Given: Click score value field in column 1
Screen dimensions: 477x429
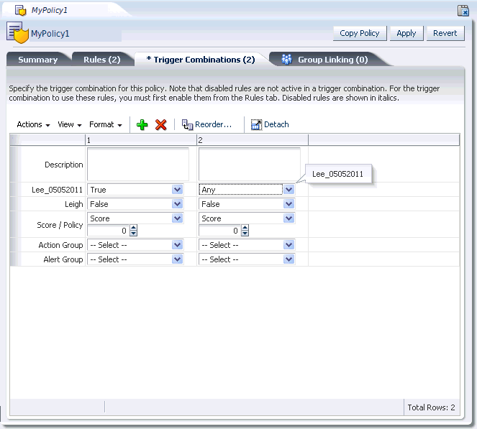Looking at the screenshot, I should coord(108,231).
